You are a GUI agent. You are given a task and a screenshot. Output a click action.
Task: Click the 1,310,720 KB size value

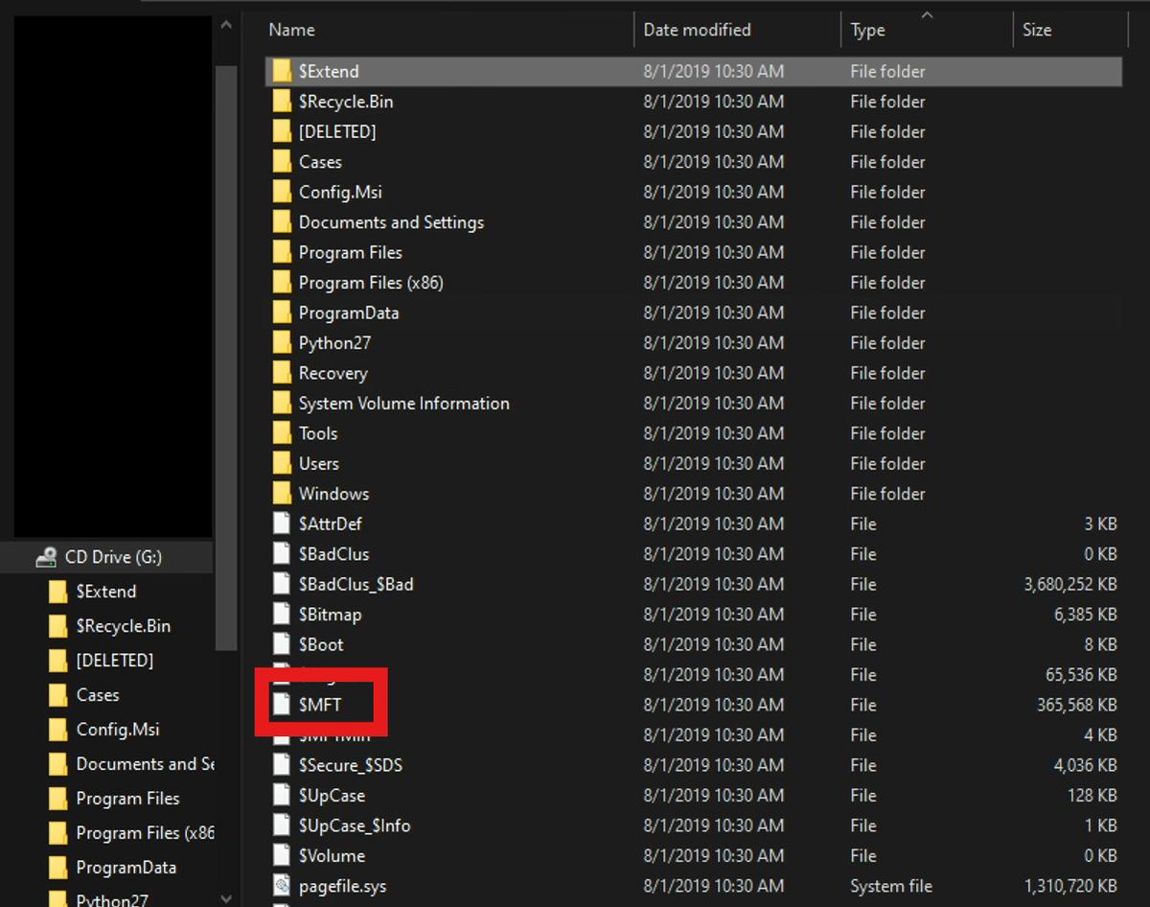tap(1070, 886)
